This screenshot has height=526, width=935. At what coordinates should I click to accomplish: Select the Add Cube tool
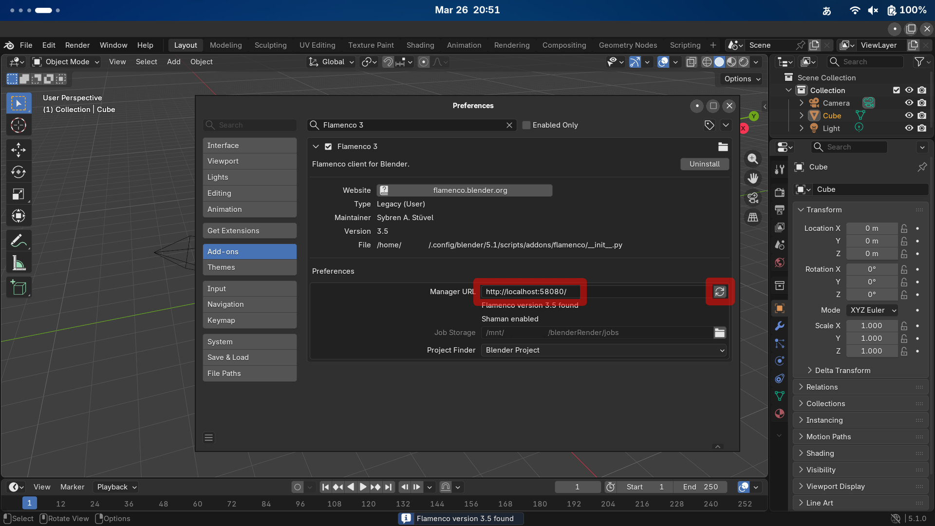[19, 287]
